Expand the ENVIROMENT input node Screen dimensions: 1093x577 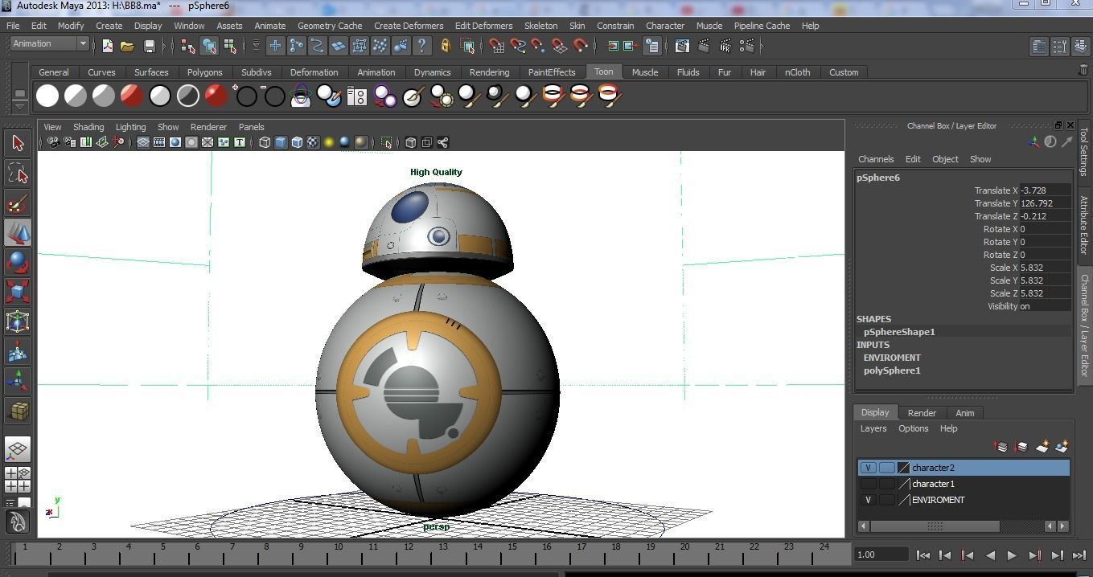coord(892,358)
